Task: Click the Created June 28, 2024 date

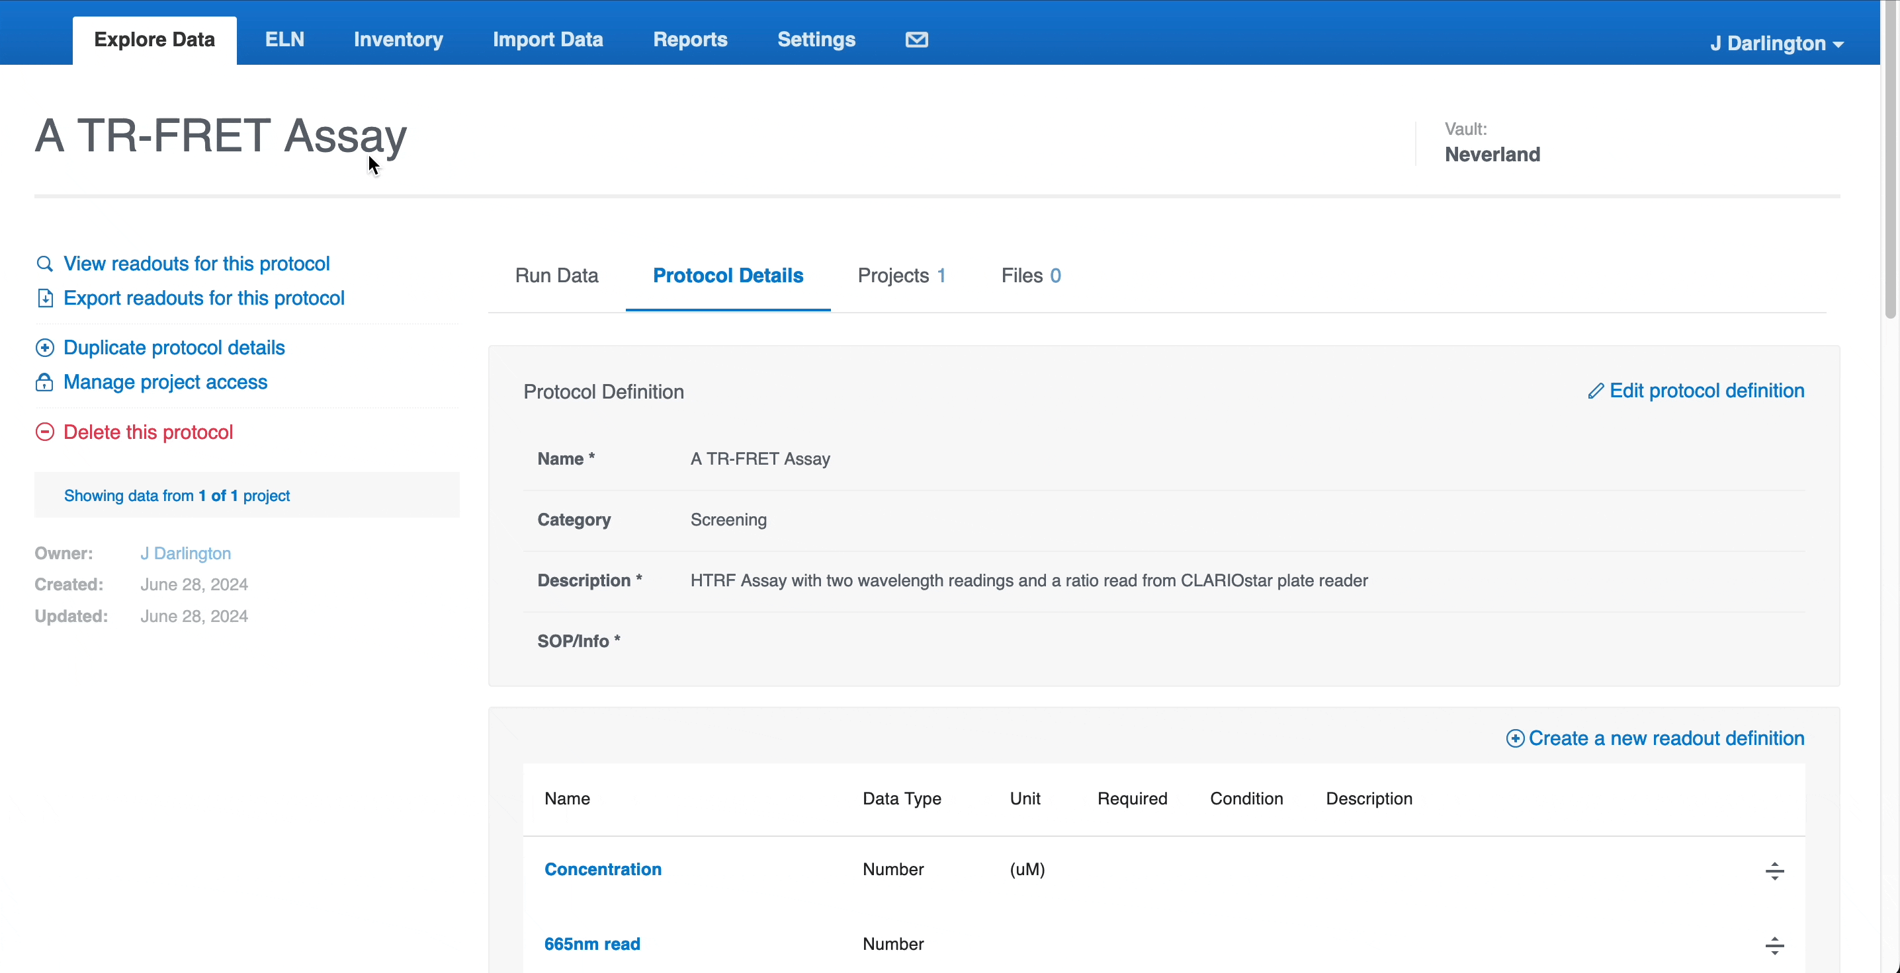Action: tap(194, 585)
